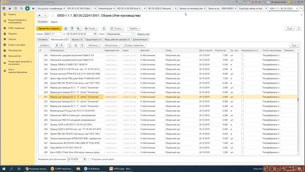Toggle checkbox in row 257

(x=243, y=125)
